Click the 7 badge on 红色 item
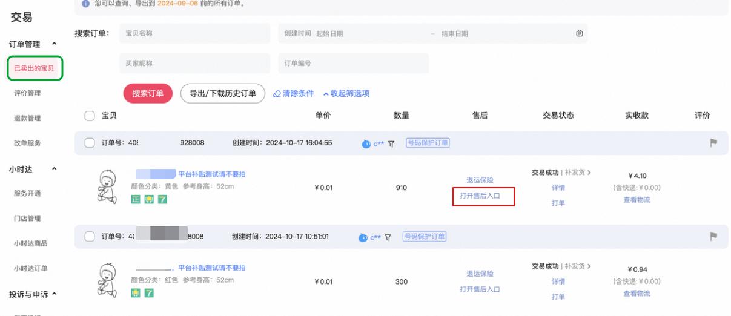 point(149,293)
